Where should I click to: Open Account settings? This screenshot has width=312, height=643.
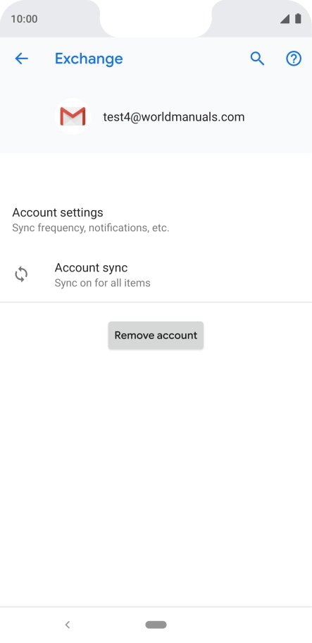pyautogui.click(x=156, y=219)
